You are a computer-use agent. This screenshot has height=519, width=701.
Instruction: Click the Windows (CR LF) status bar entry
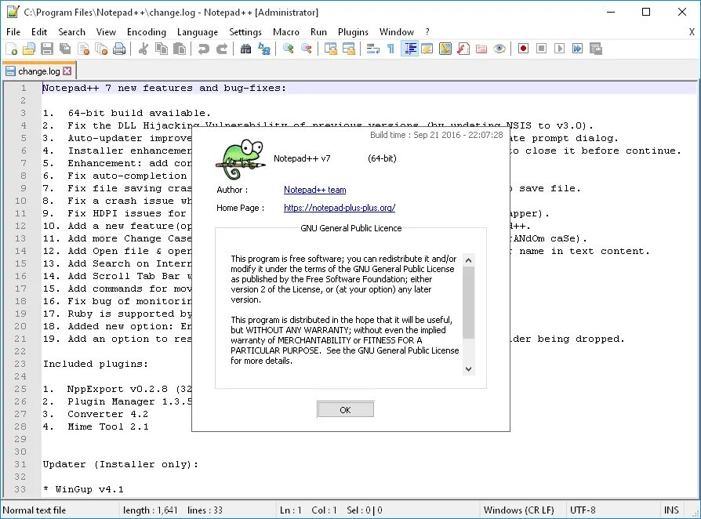518,510
